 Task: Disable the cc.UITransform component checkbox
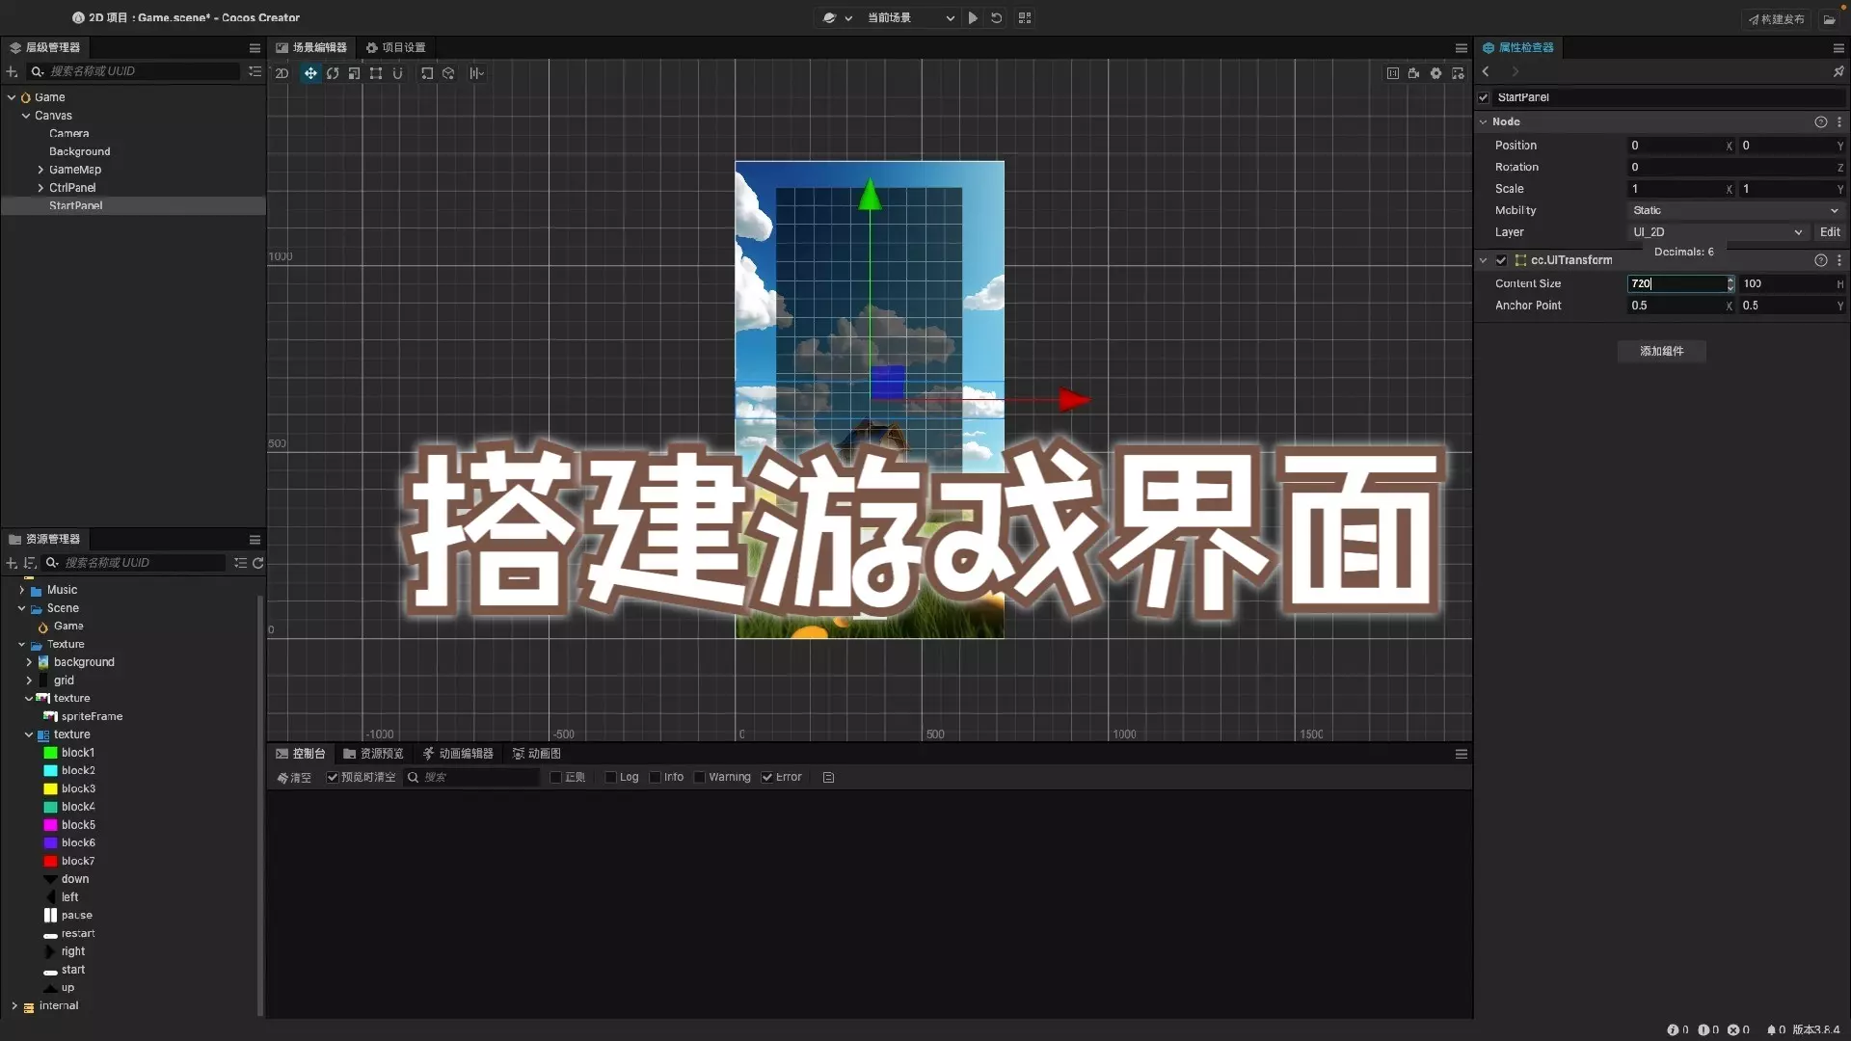pos(1501,260)
